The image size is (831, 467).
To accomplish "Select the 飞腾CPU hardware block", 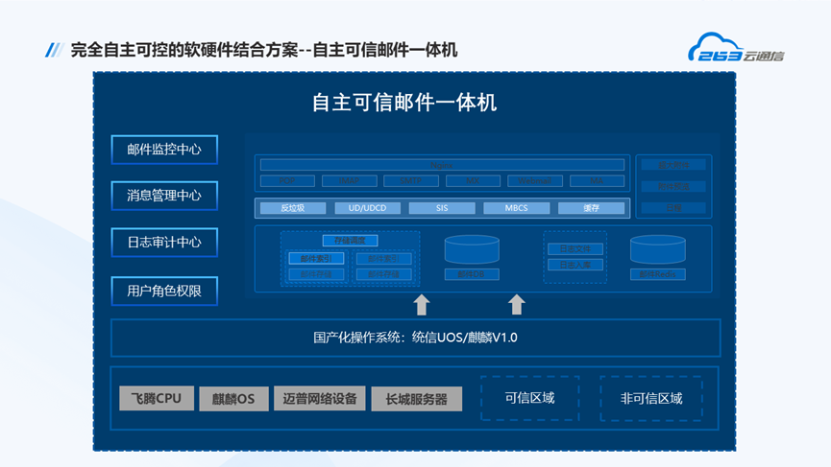I will [x=157, y=398].
